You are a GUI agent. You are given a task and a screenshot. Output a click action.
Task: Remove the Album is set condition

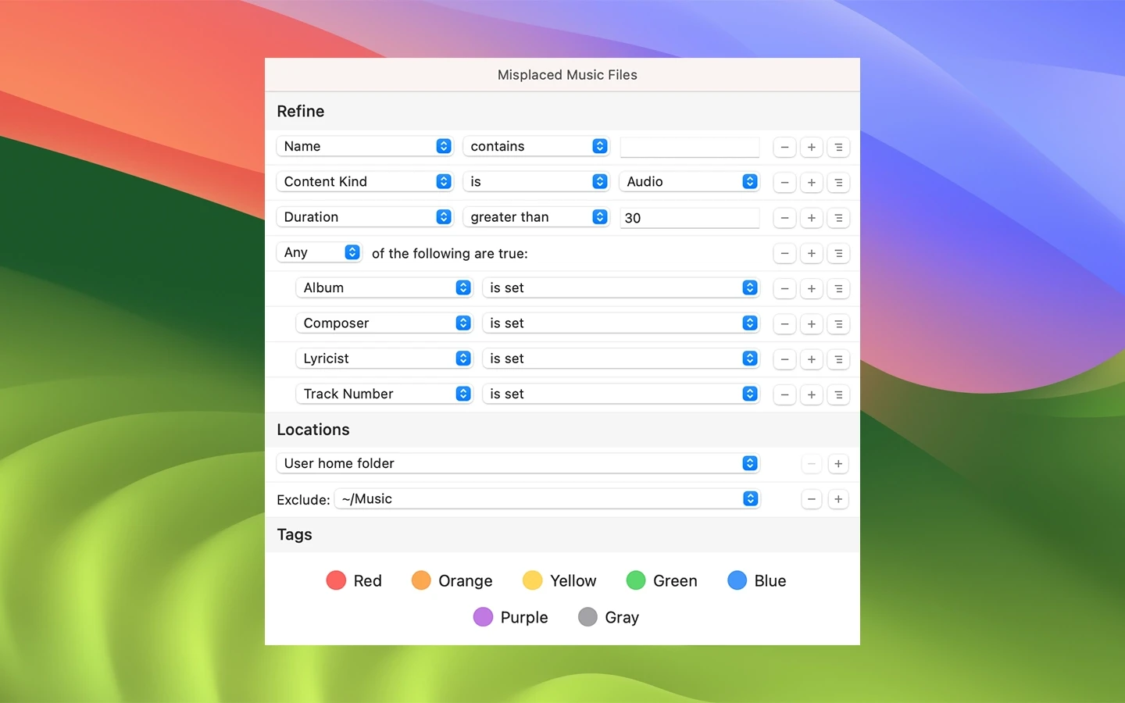click(784, 289)
